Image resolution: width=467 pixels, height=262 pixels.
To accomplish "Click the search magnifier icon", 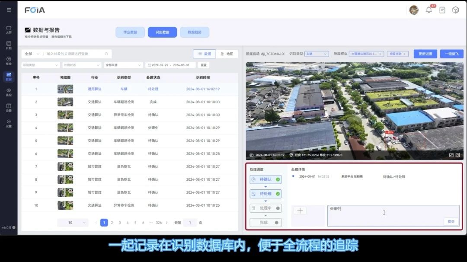I will (x=106, y=54).
